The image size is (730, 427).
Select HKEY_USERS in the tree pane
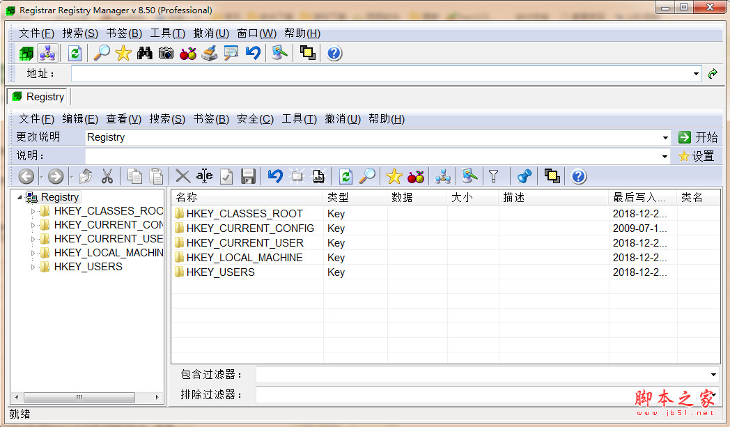[x=88, y=267]
